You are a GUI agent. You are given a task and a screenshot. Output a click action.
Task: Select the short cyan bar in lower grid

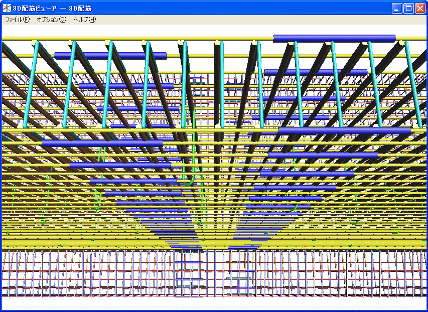[x=239, y=277]
